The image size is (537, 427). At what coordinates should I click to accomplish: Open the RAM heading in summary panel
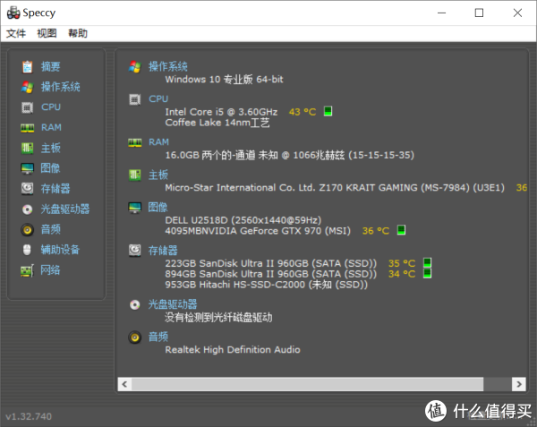click(x=158, y=141)
